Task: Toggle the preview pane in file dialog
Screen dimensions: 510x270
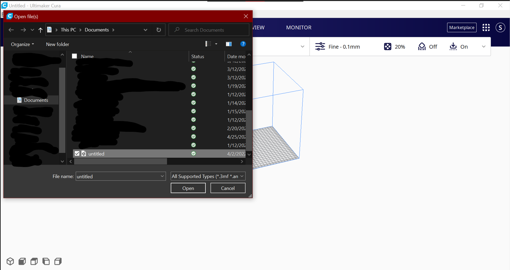Action: (229, 44)
